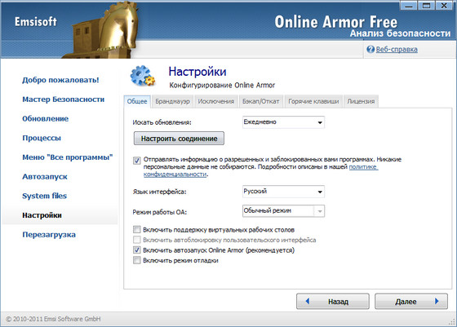Image resolution: width=457 pixels, height=327 pixels.
Task: Click the right arrow icon on Далее
Action: pyautogui.click(x=437, y=301)
